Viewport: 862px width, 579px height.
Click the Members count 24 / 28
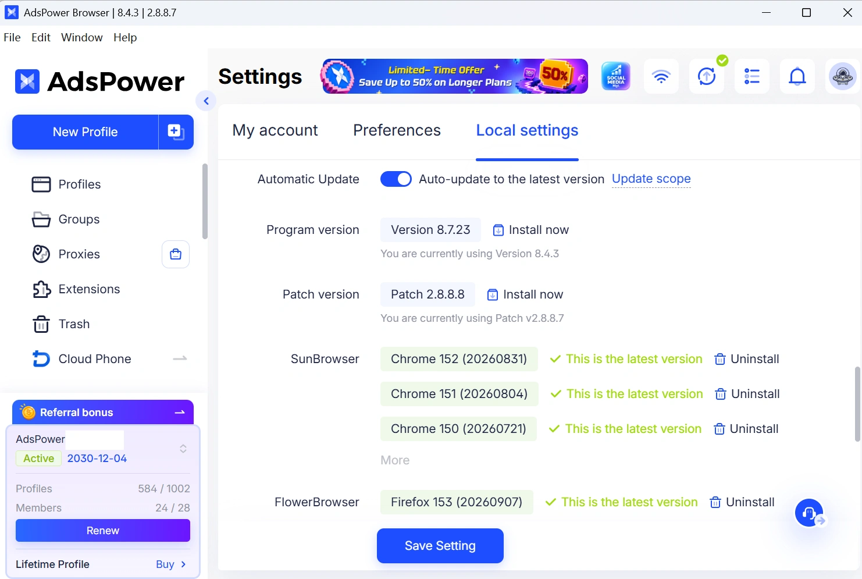pyautogui.click(x=173, y=508)
